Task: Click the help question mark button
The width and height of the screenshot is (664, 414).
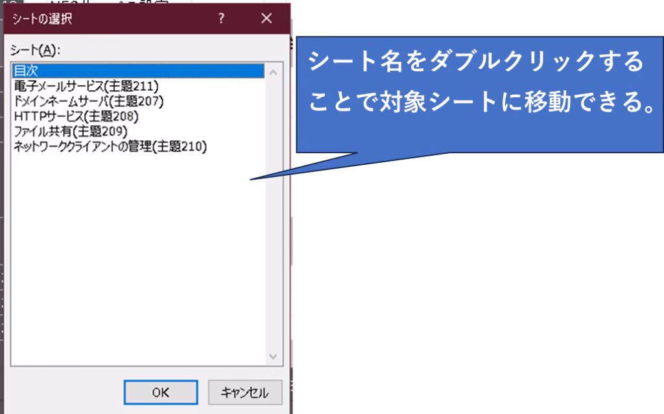Action: tap(221, 19)
